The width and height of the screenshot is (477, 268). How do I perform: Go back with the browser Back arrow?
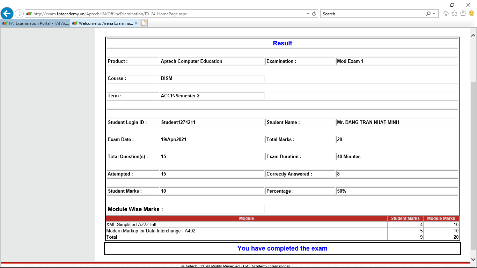(x=7, y=14)
